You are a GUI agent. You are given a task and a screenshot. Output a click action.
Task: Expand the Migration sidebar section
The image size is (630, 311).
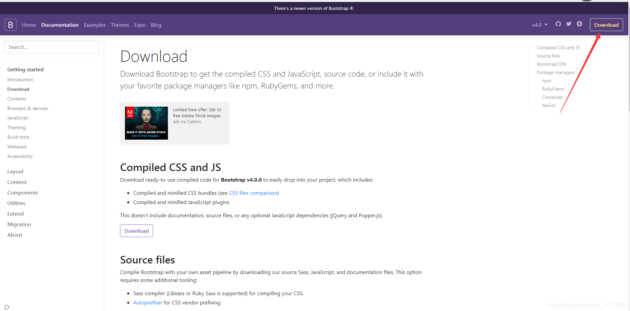click(19, 224)
